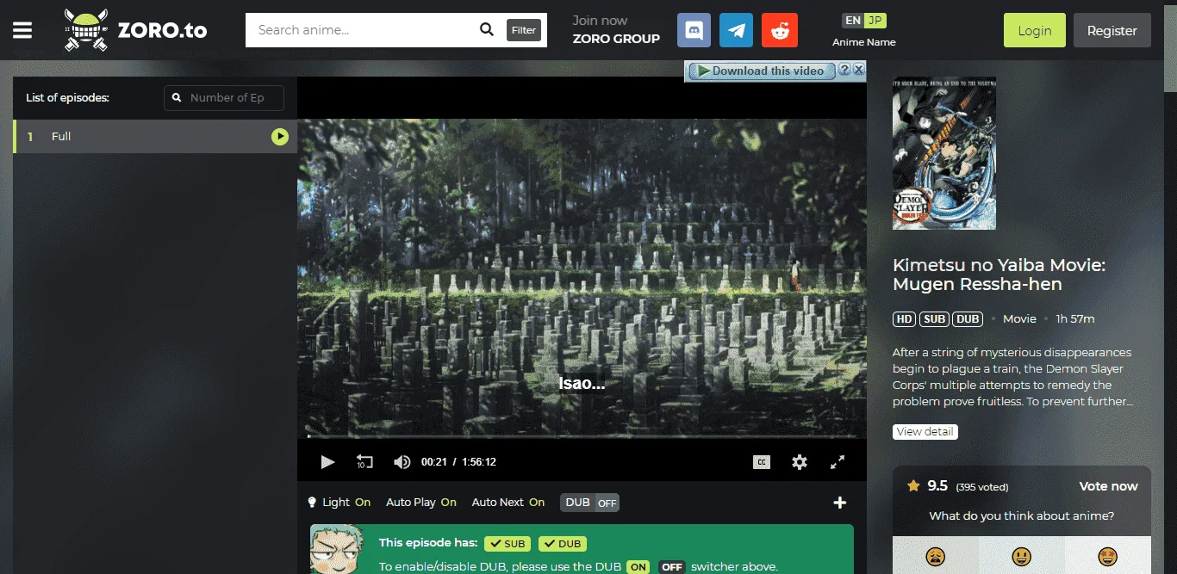Toggle the DUB OFF switch
The image size is (1177, 574).
tap(590, 503)
